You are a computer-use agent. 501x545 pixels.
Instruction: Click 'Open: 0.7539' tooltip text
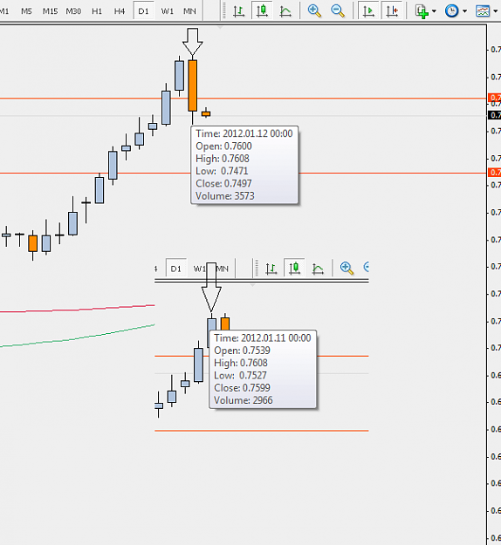coord(242,351)
